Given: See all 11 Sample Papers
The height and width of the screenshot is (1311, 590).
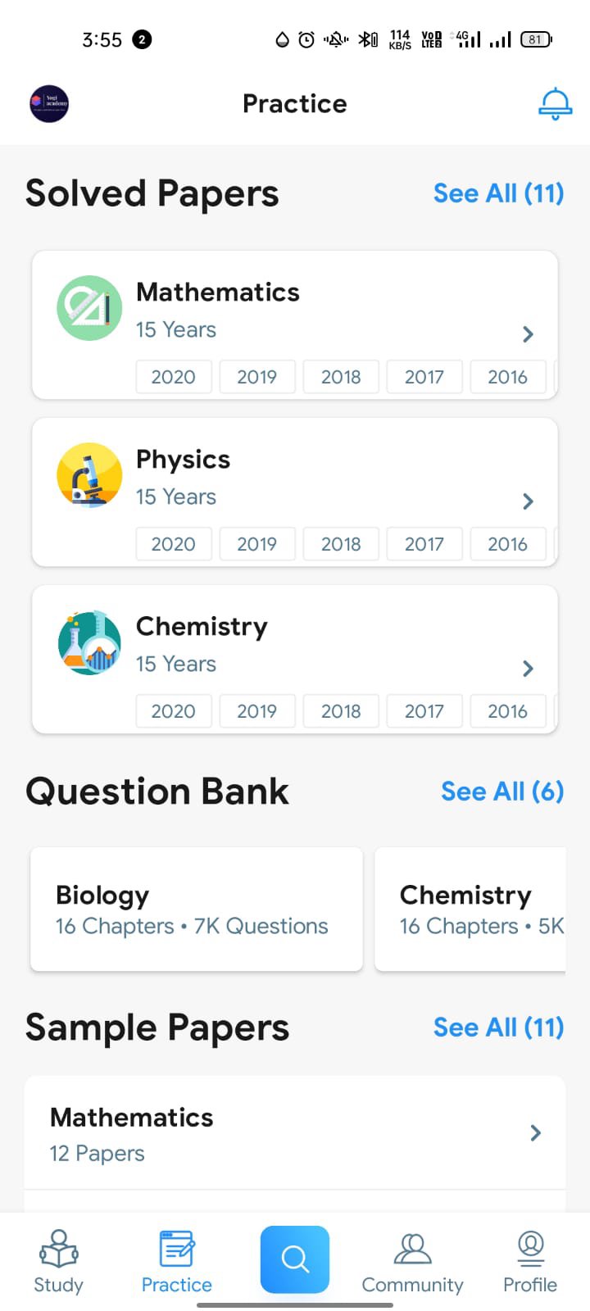Looking at the screenshot, I should tap(498, 1027).
